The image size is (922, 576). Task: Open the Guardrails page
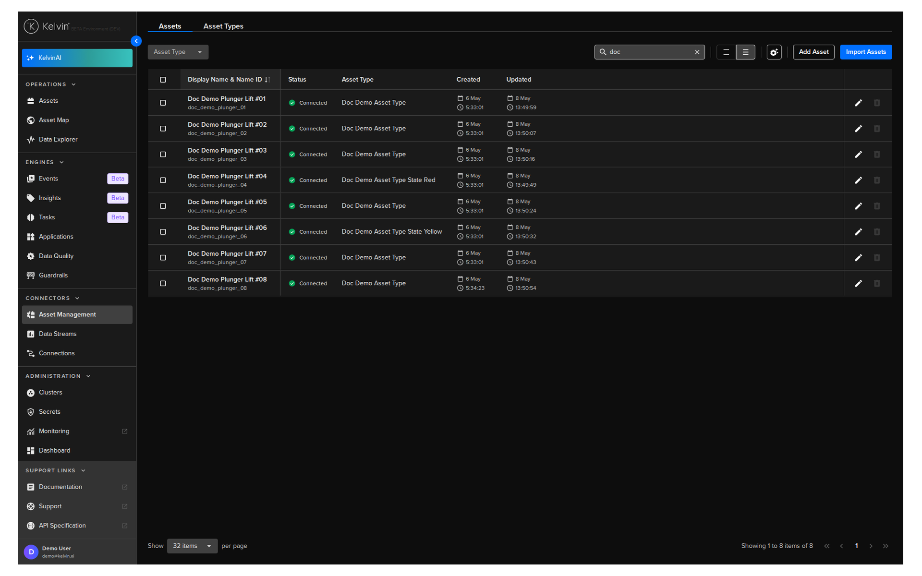click(x=77, y=276)
